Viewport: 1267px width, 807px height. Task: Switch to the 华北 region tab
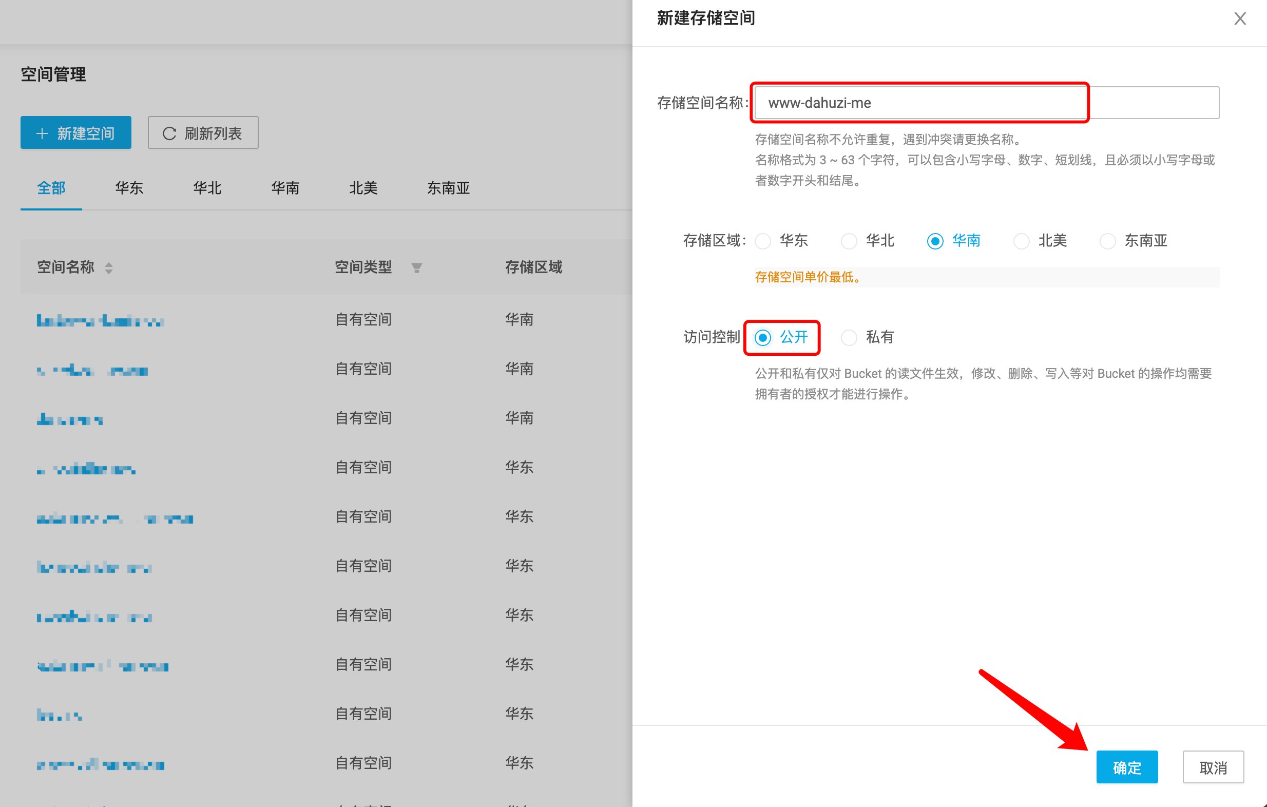207,188
